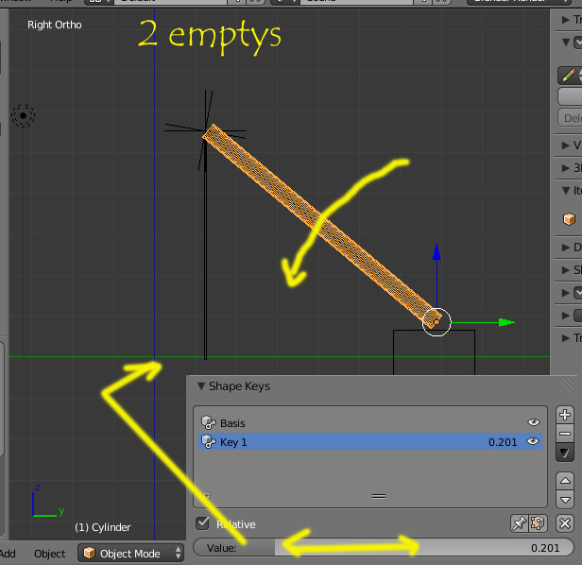This screenshot has height=565, width=582.
Task: Click the lamp object in the viewport
Action: pyautogui.click(x=23, y=115)
